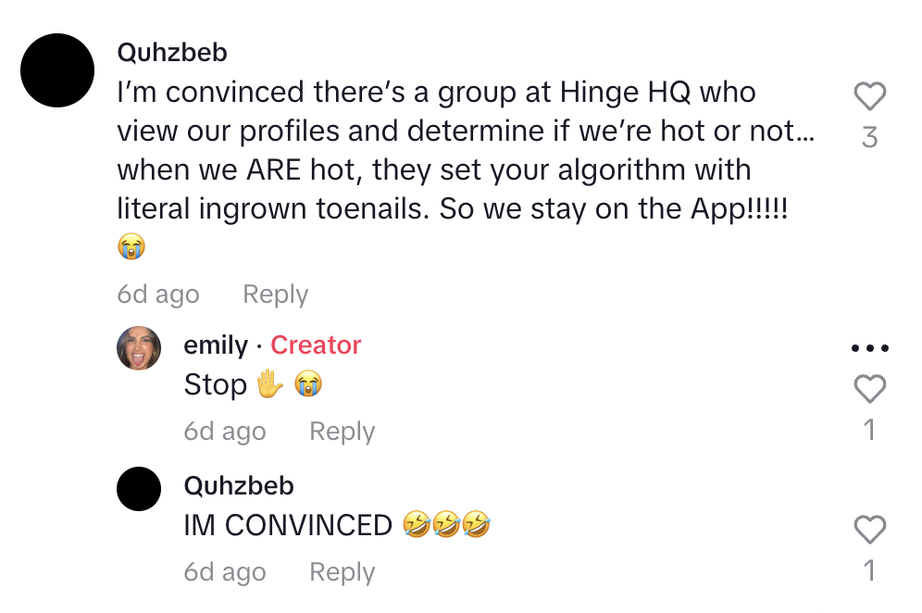
Task: Select like count 1 under emily's heart
Action: pyautogui.click(x=869, y=430)
